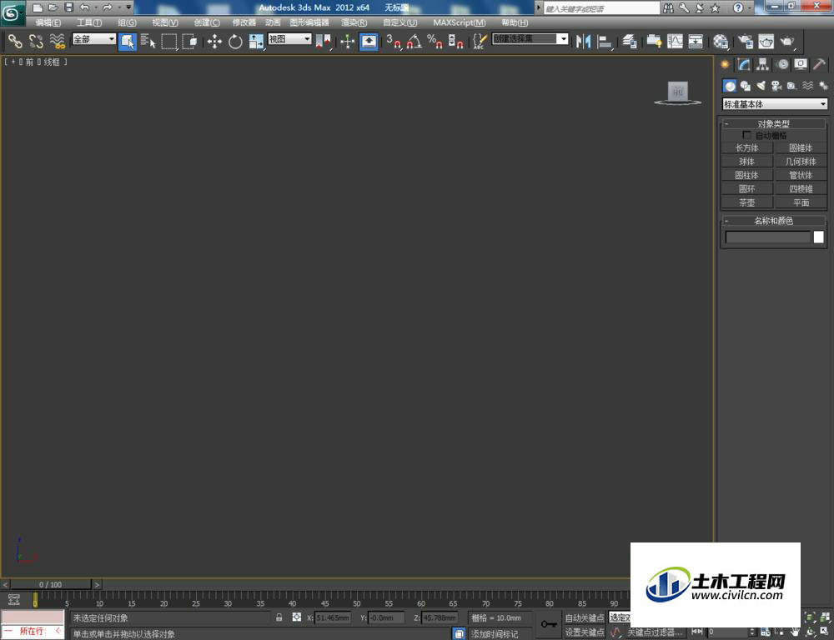
Task: Open the 帮助(H) menu
Action: click(x=515, y=22)
